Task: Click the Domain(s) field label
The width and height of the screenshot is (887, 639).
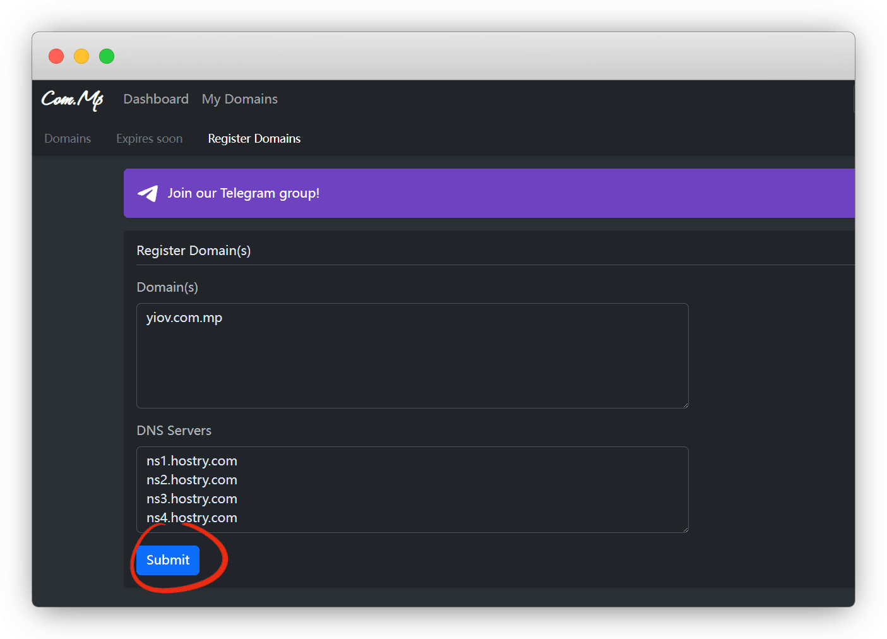Action: [167, 287]
